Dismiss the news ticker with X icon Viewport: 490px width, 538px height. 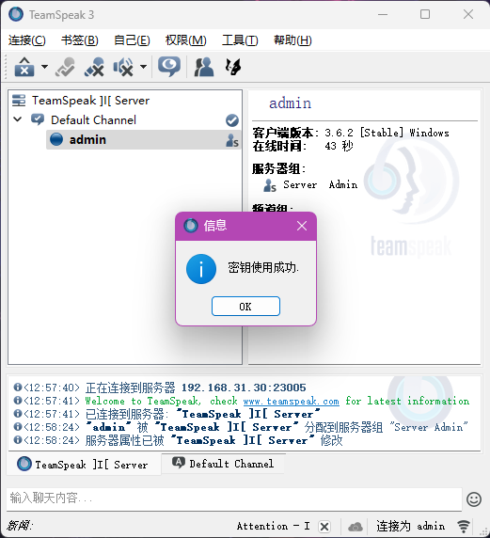coord(324,526)
